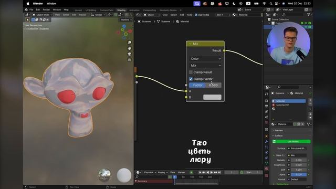The height and width of the screenshot is (189, 336).
Task: Open the Tool properties tab icon
Action: tap(267, 94)
